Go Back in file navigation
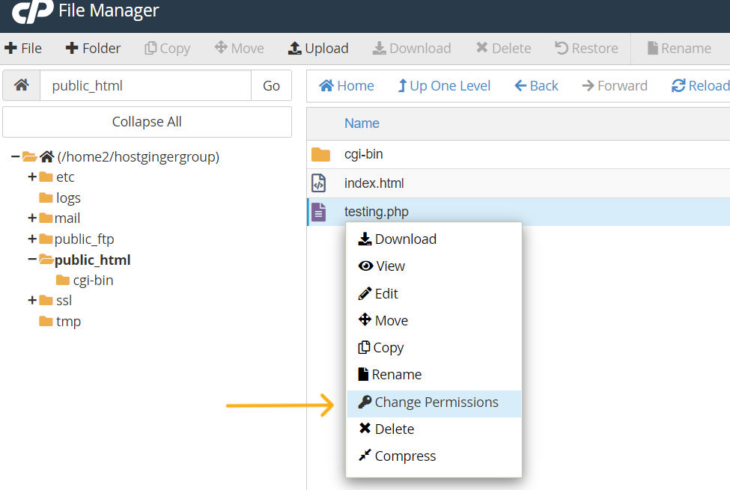This screenshot has height=490, width=730. (536, 85)
